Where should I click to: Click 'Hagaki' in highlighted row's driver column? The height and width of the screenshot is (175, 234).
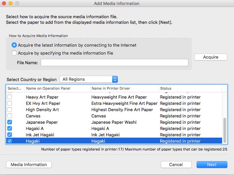click(x=98, y=141)
